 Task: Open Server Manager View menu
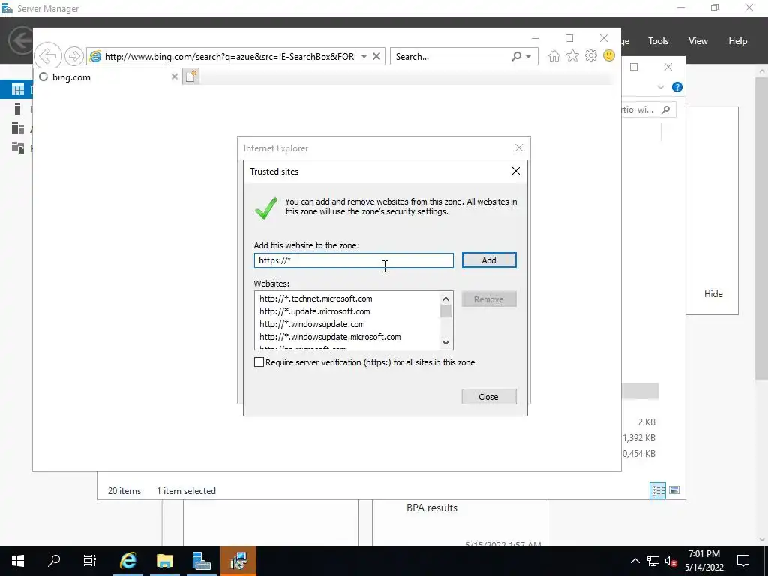(x=698, y=41)
